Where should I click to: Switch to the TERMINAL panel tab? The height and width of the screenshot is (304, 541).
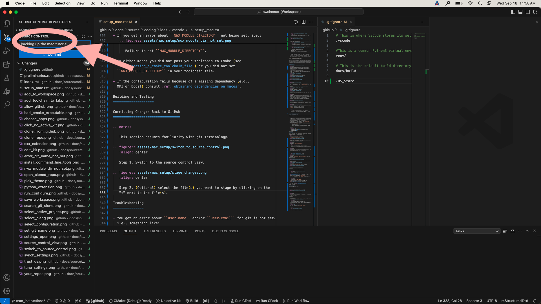pyautogui.click(x=180, y=231)
